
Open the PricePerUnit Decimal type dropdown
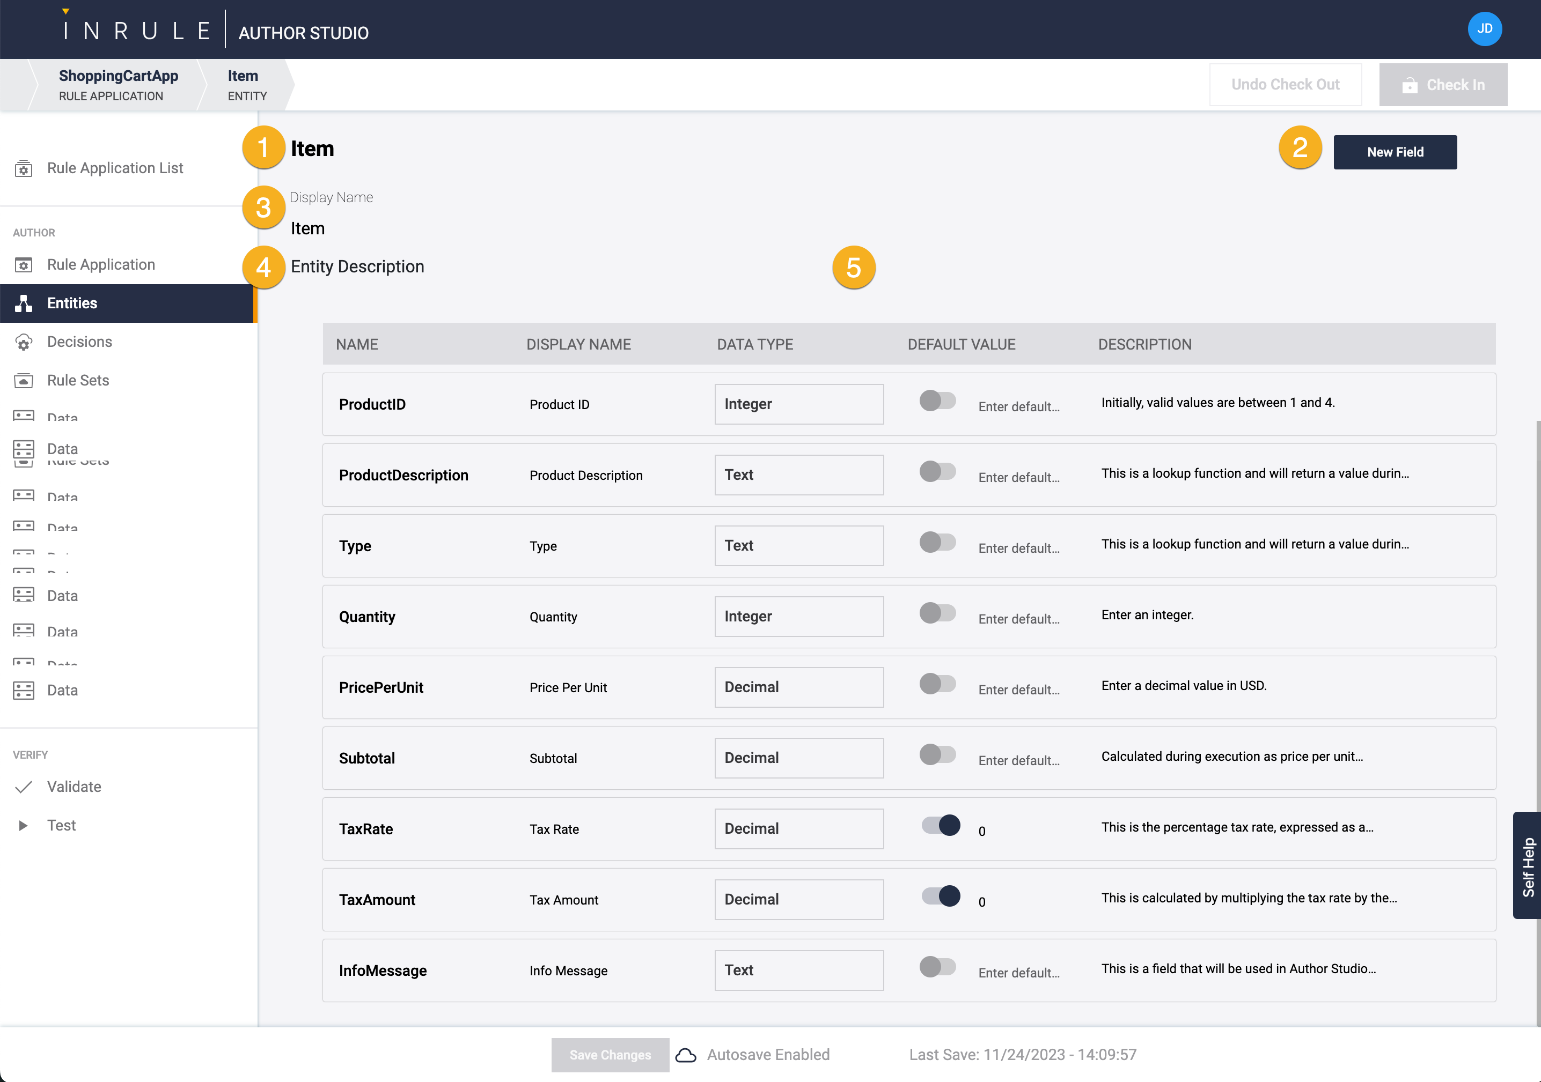point(799,687)
